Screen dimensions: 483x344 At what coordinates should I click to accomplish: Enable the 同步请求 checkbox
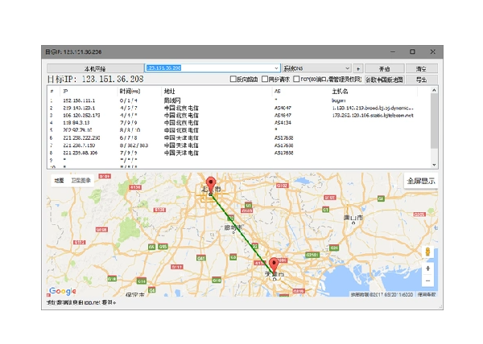point(265,79)
